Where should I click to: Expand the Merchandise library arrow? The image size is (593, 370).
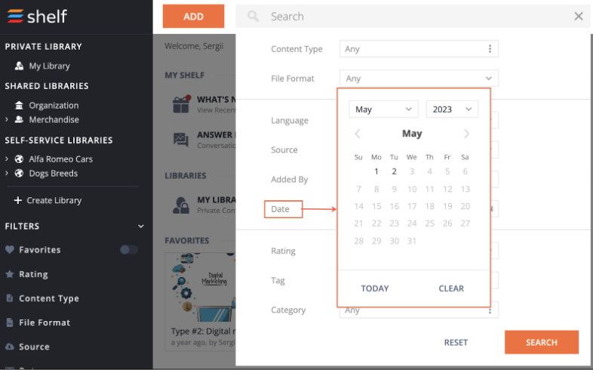(7, 119)
